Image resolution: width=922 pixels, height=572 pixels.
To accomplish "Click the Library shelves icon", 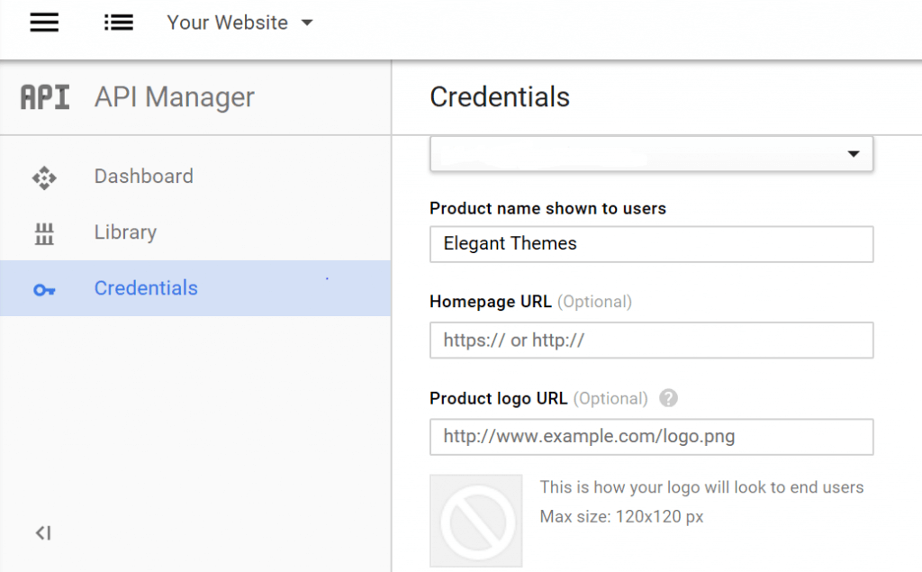I will [44, 233].
